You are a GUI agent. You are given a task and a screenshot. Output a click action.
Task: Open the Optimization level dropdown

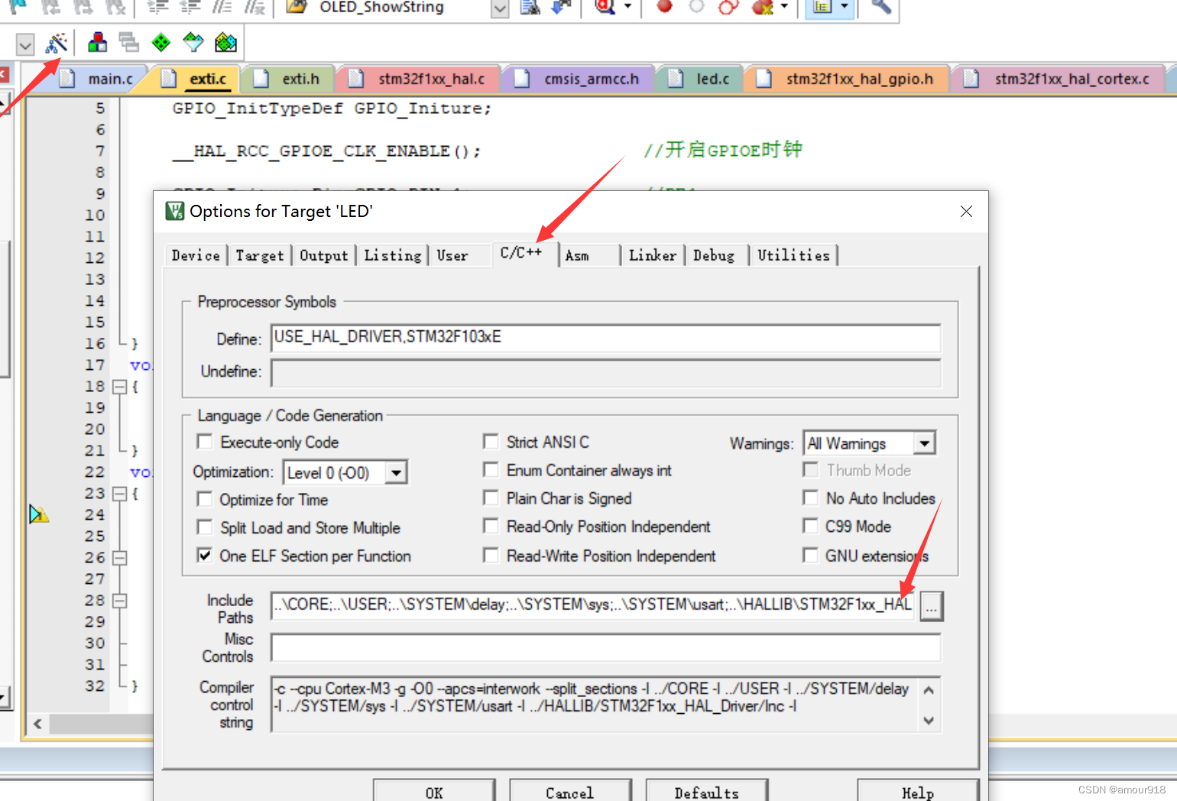[x=397, y=472]
